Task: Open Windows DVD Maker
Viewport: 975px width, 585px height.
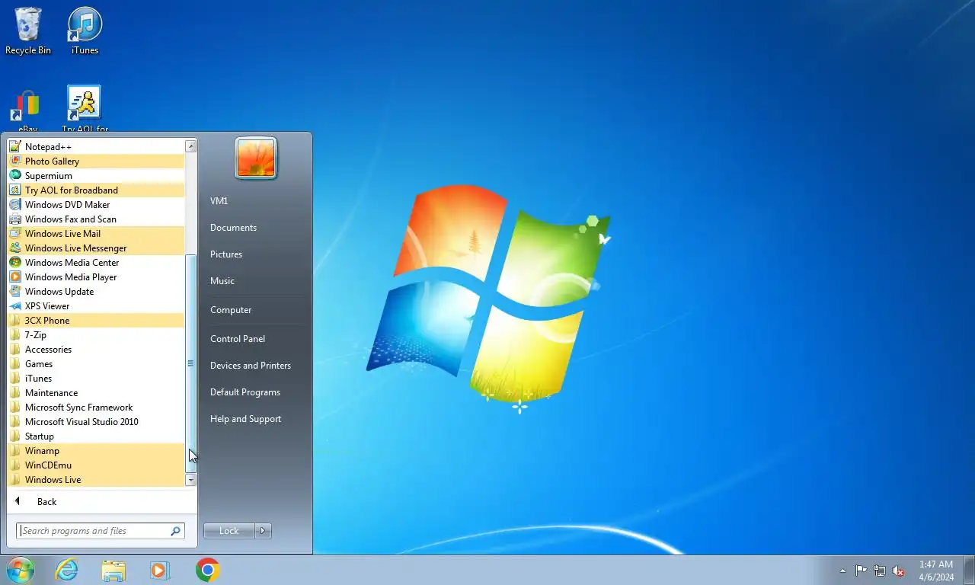Action: coord(96,204)
